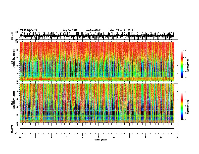Viewport: 199px width, 154px height.
Task: Click the time axis tick '2'
Action: (51, 137)
